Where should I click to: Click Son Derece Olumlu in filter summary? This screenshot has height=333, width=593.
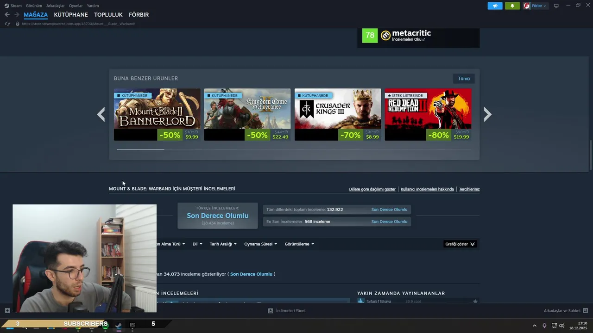pos(251,274)
